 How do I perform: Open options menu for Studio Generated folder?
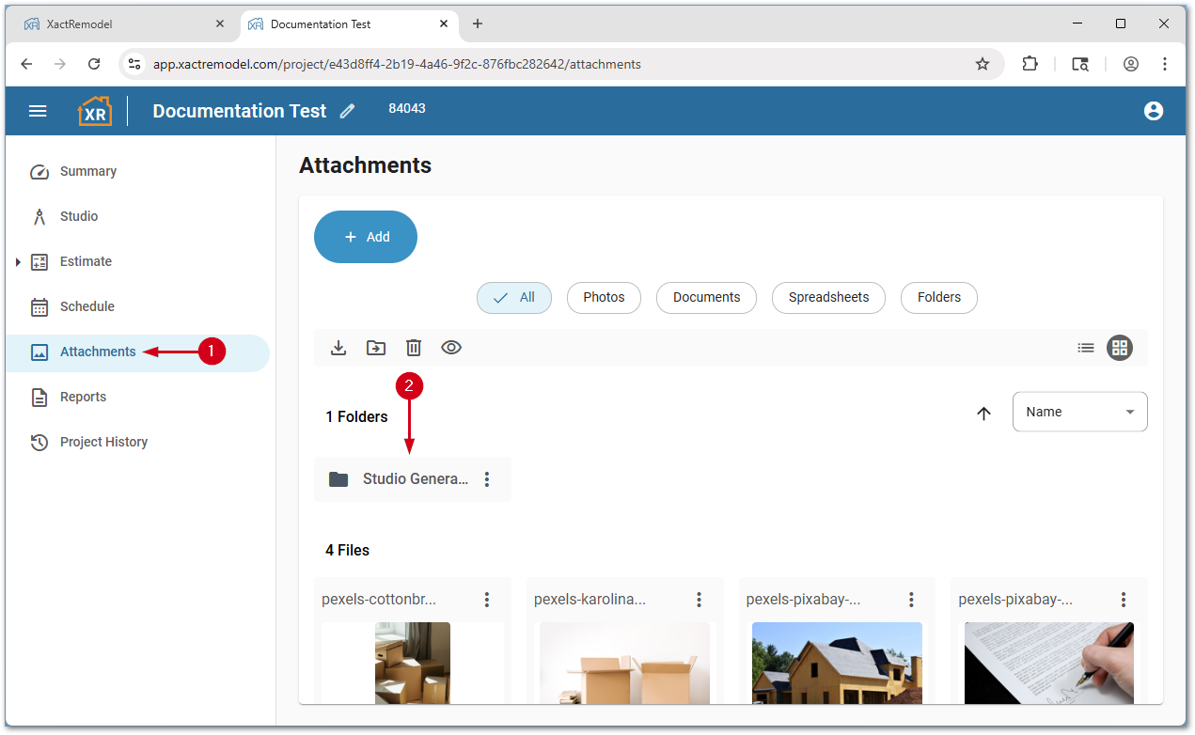(487, 479)
